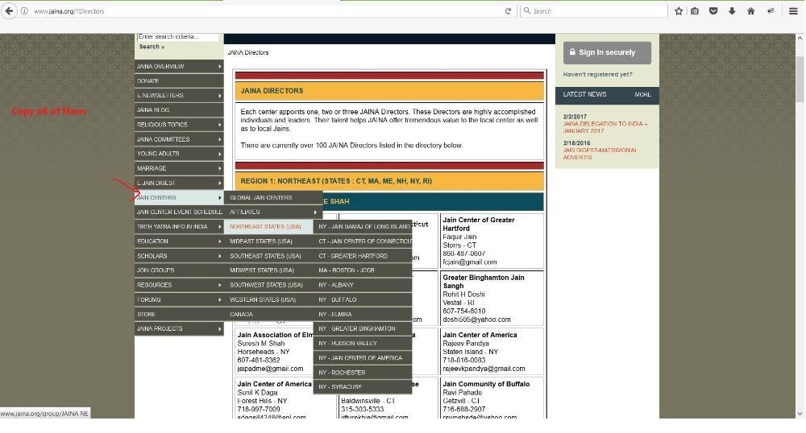Open the EDUCATION menu item
Image resolution: width=806 pixels, height=433 pixels.
pos(179,241)
